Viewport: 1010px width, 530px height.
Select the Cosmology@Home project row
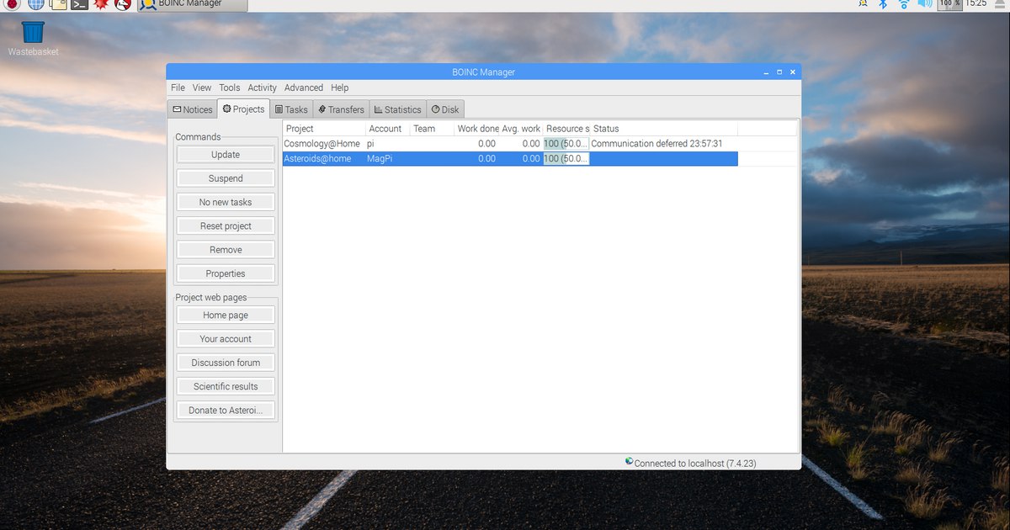pos(511,144)
